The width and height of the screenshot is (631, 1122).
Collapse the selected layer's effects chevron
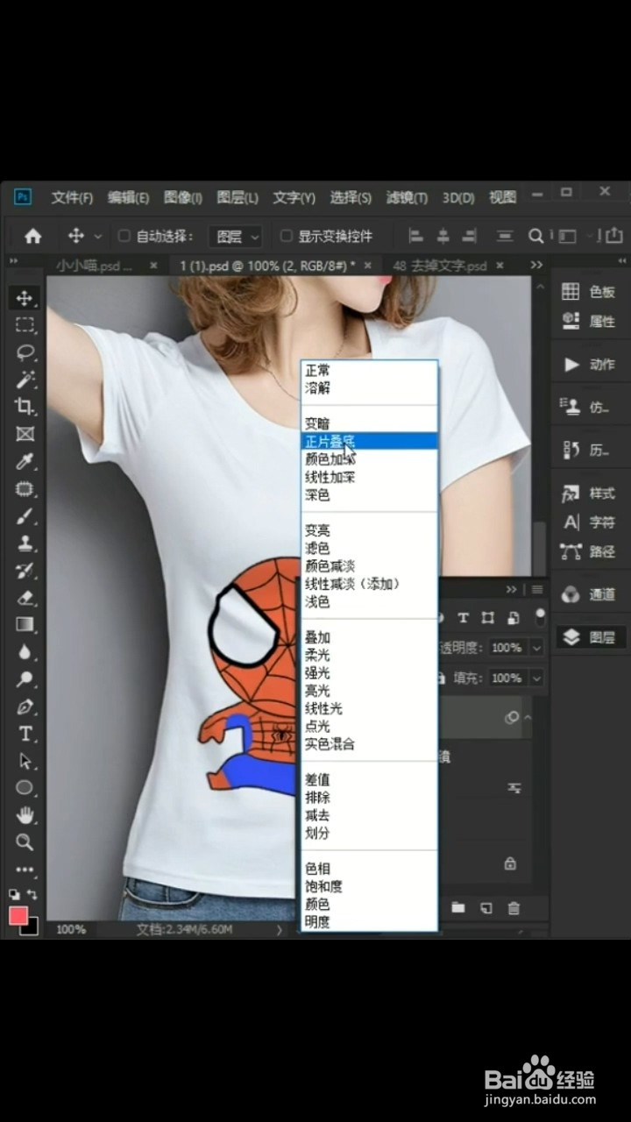pyautogui.click(x=528, y=717)
